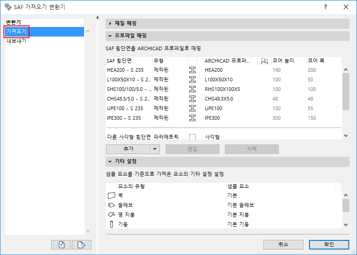Sort by SAF 횡단면 column header
The height and width of the screenshot is (255, 357).
[129, 61]
